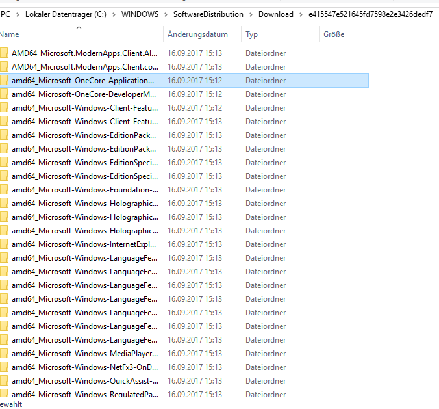Go to WINDOWS folder in address bar
Image resolution: width=439 pixels, height=409 pixels.
[x=140, y=14]
